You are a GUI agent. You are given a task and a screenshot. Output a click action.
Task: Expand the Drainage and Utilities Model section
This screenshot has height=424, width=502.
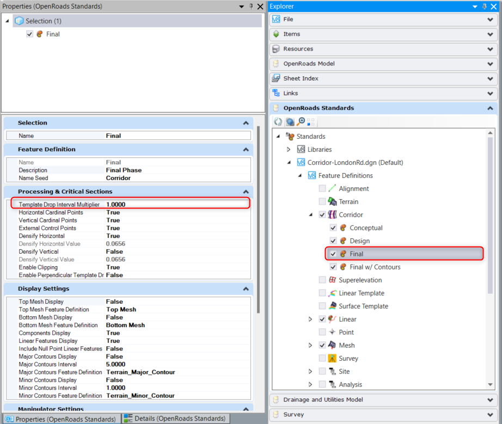490,400
